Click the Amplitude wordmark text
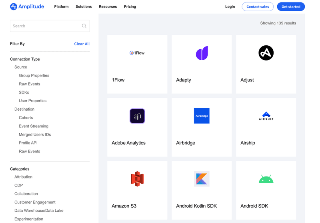The image size is (320, 223). pos(31,6)
